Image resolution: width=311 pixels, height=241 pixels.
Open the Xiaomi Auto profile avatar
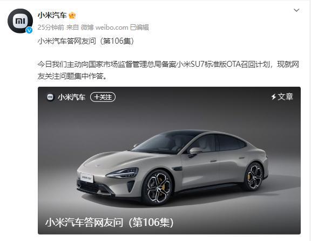click(x=20, y=21)
